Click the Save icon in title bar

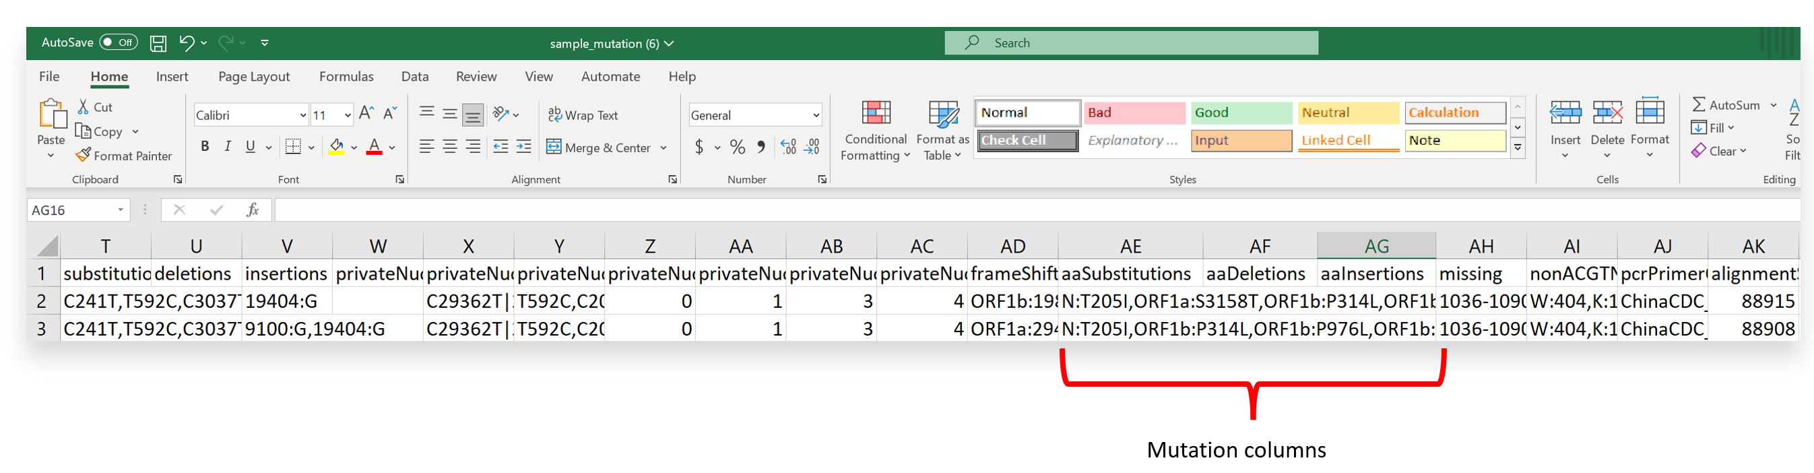[158, 44]
